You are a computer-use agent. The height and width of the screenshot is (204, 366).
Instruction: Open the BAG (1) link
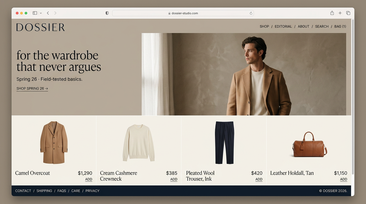[340, 26]
